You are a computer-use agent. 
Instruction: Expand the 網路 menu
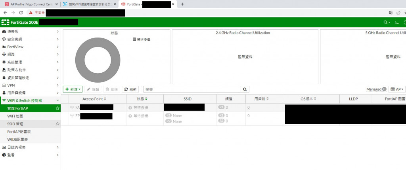pos(30,55)
